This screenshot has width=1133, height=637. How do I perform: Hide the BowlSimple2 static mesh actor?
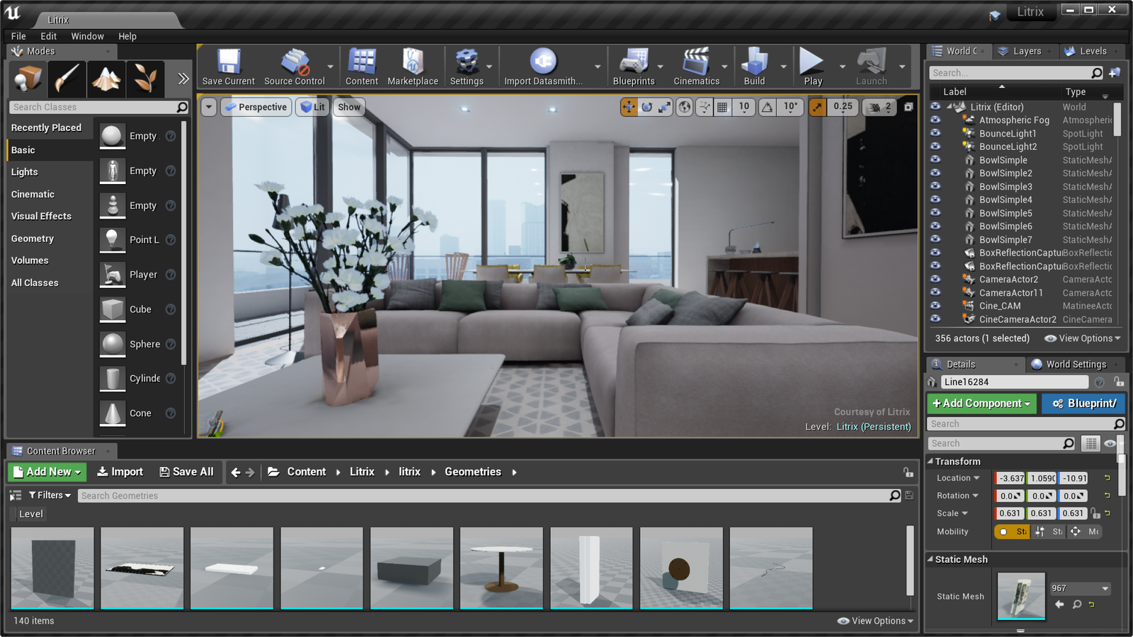click(936, 173)
